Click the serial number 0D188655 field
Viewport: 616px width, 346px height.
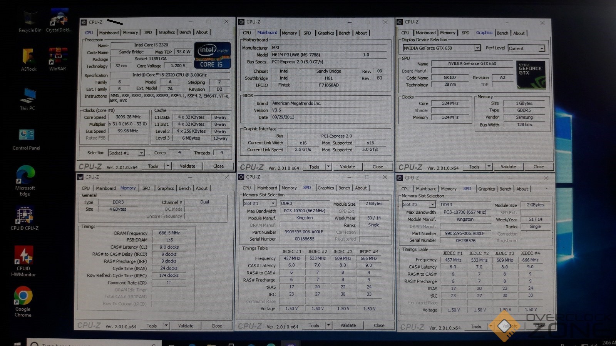(x=305, y=239)
